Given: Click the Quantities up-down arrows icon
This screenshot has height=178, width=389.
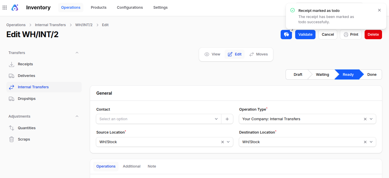Looking at the screenshot, I should [x=12, y=128].
